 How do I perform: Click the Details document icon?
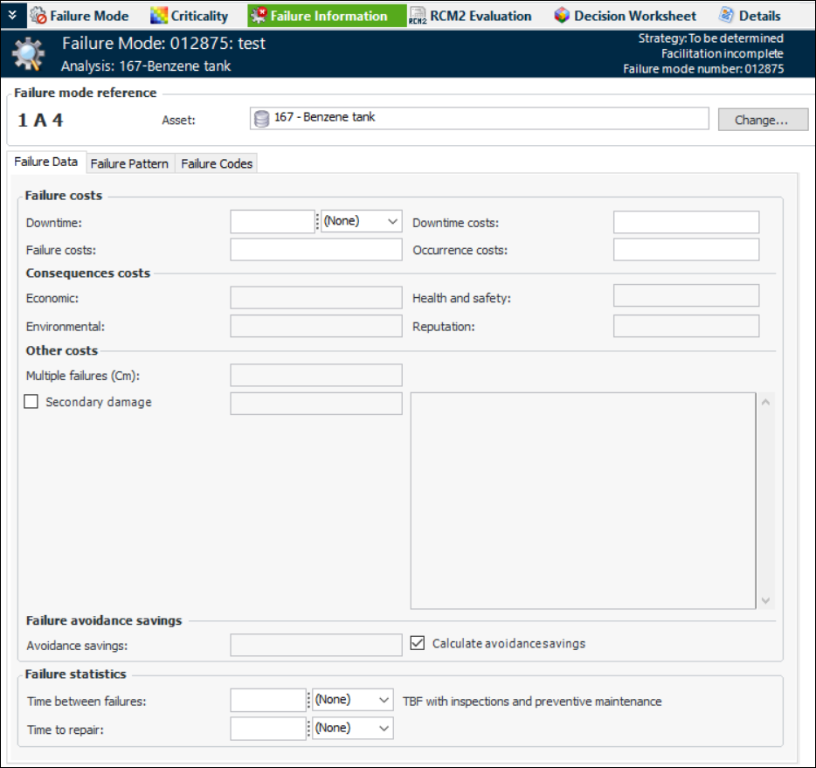coord(727,16)
